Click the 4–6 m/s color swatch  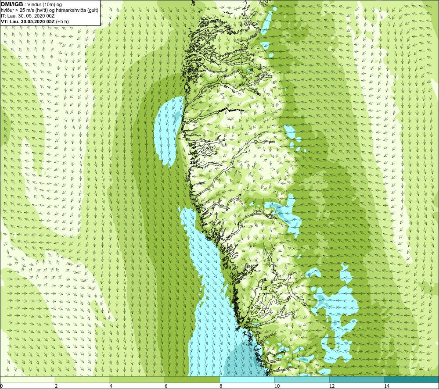coord(137,379)
